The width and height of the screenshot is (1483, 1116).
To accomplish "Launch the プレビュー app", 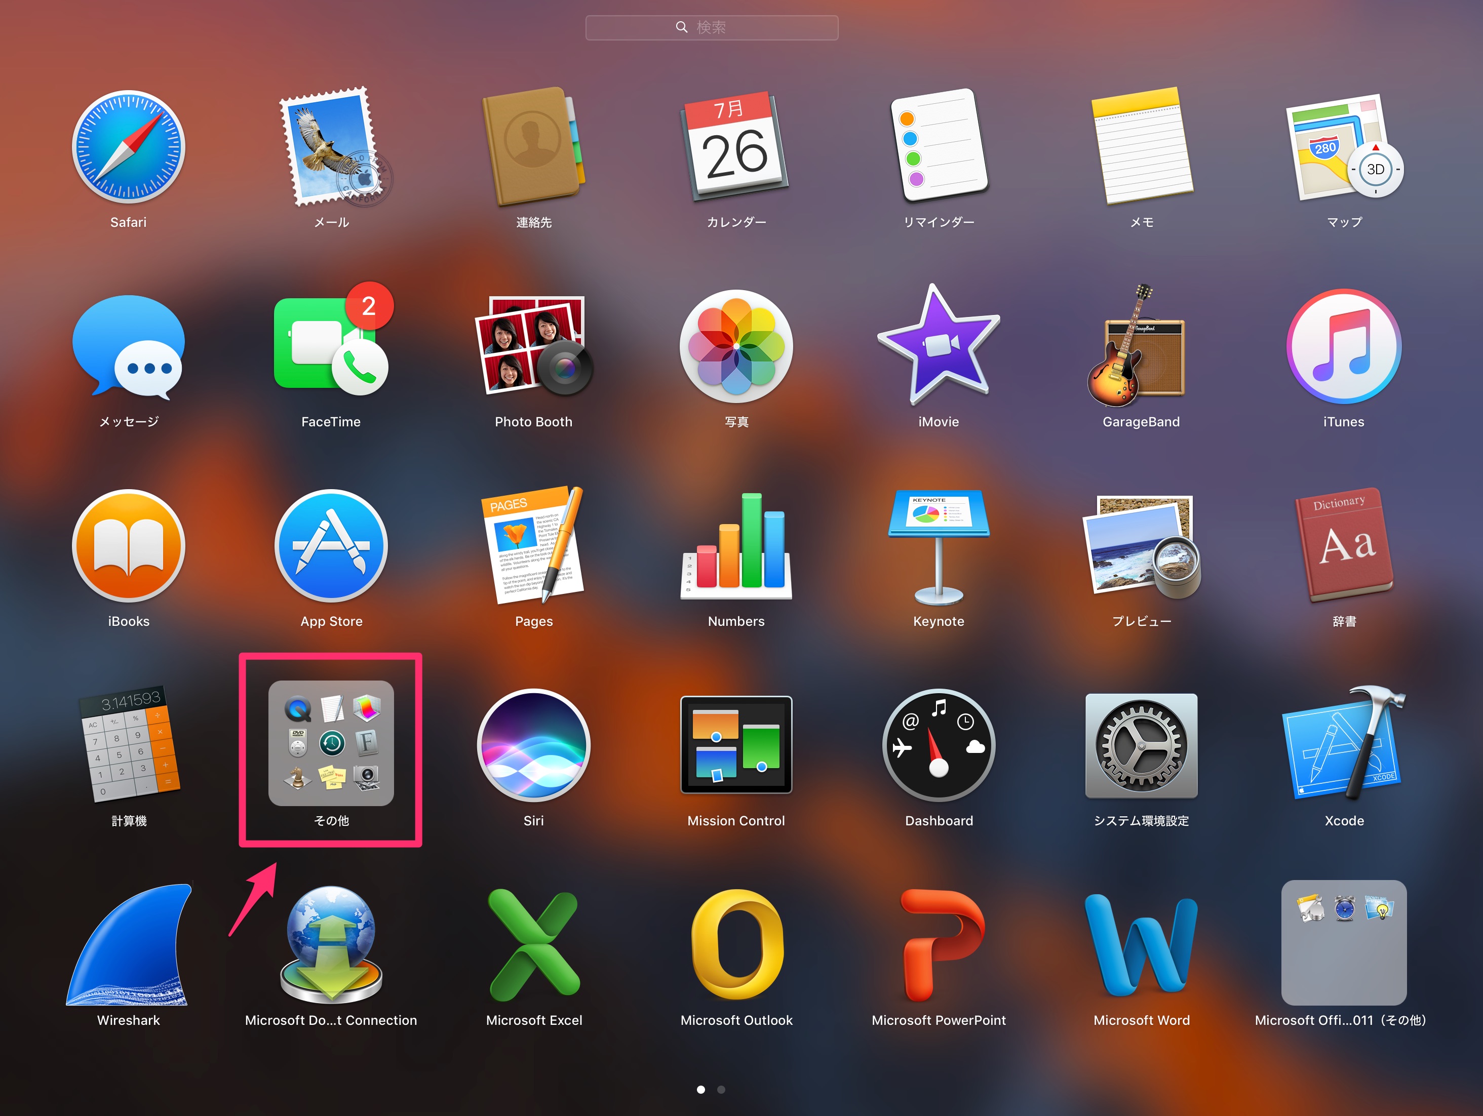I will [x=1141, y=547].
